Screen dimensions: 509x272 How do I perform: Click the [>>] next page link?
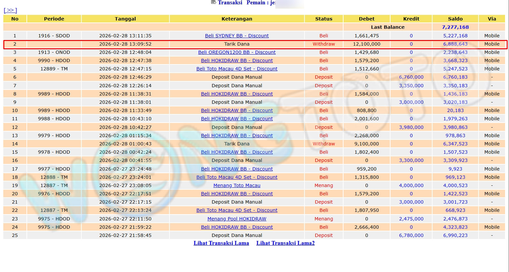10,10
